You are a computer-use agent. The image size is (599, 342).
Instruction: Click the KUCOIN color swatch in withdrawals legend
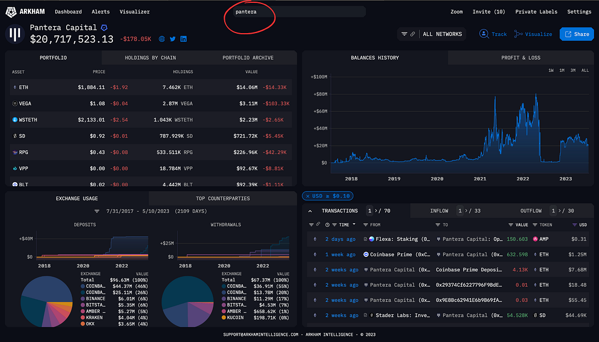coord(224,317)
